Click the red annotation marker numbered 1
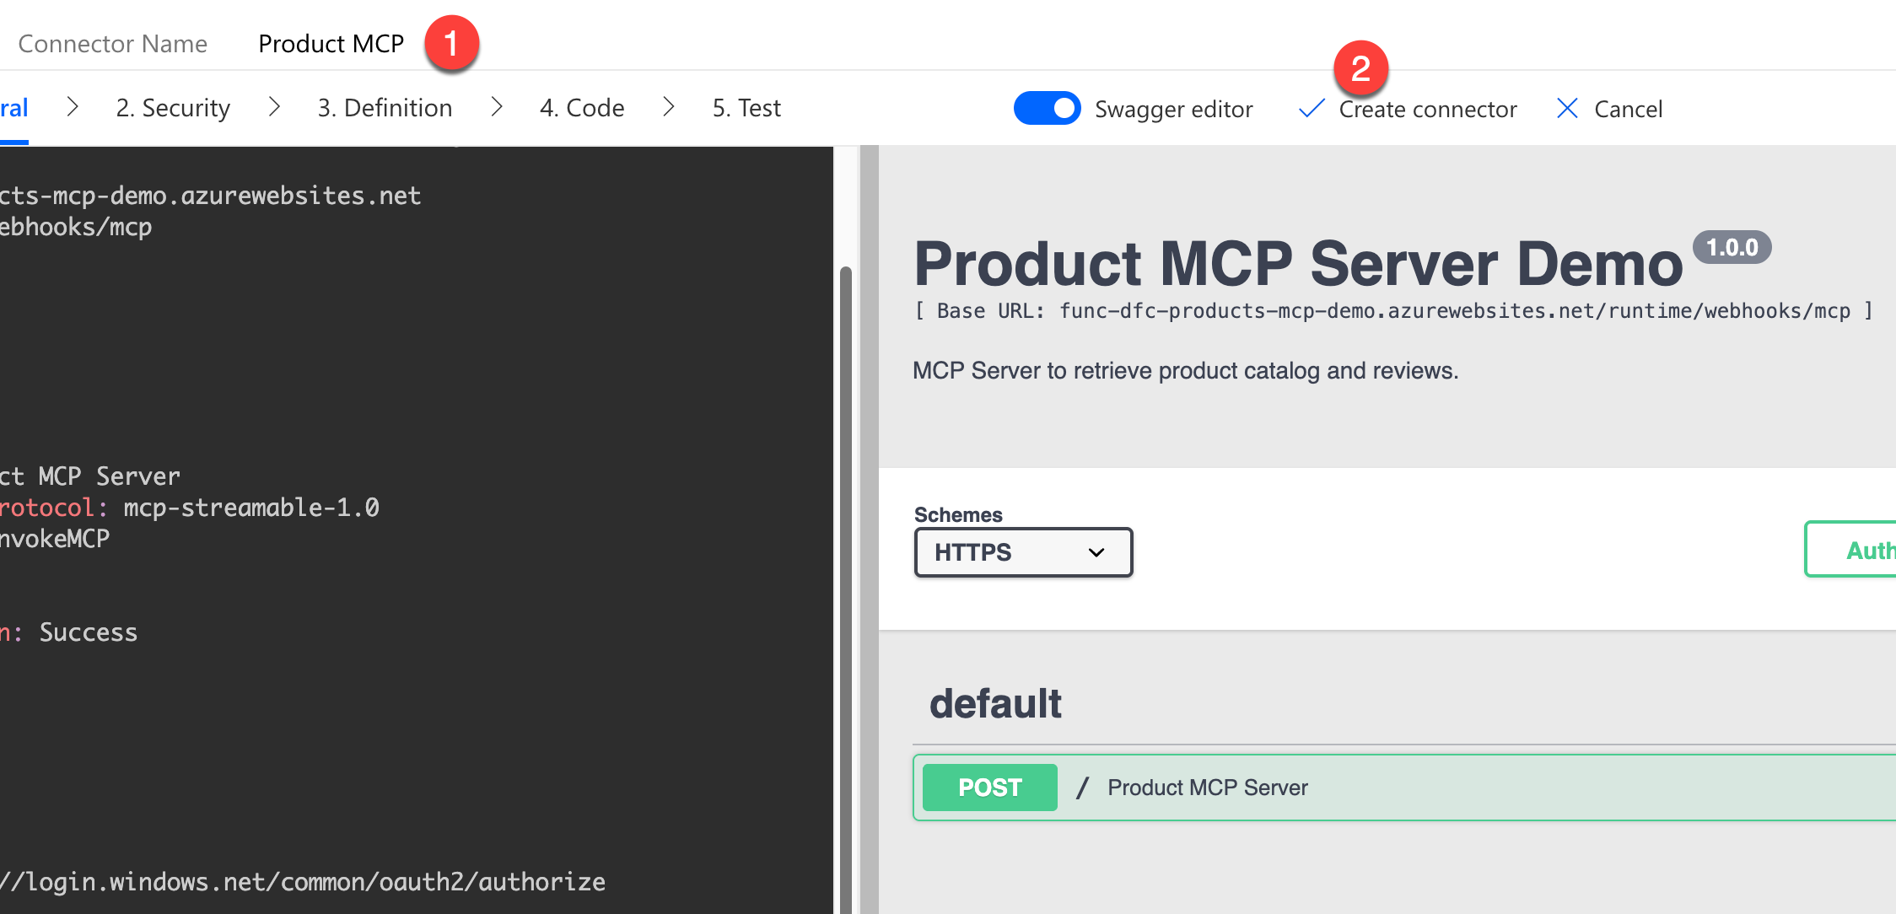 click(451, 43)
